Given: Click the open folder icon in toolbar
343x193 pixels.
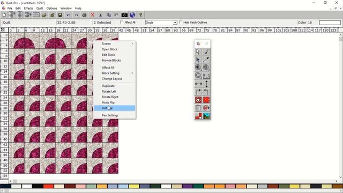Looking at the screenshot, I should click(44, 15).
